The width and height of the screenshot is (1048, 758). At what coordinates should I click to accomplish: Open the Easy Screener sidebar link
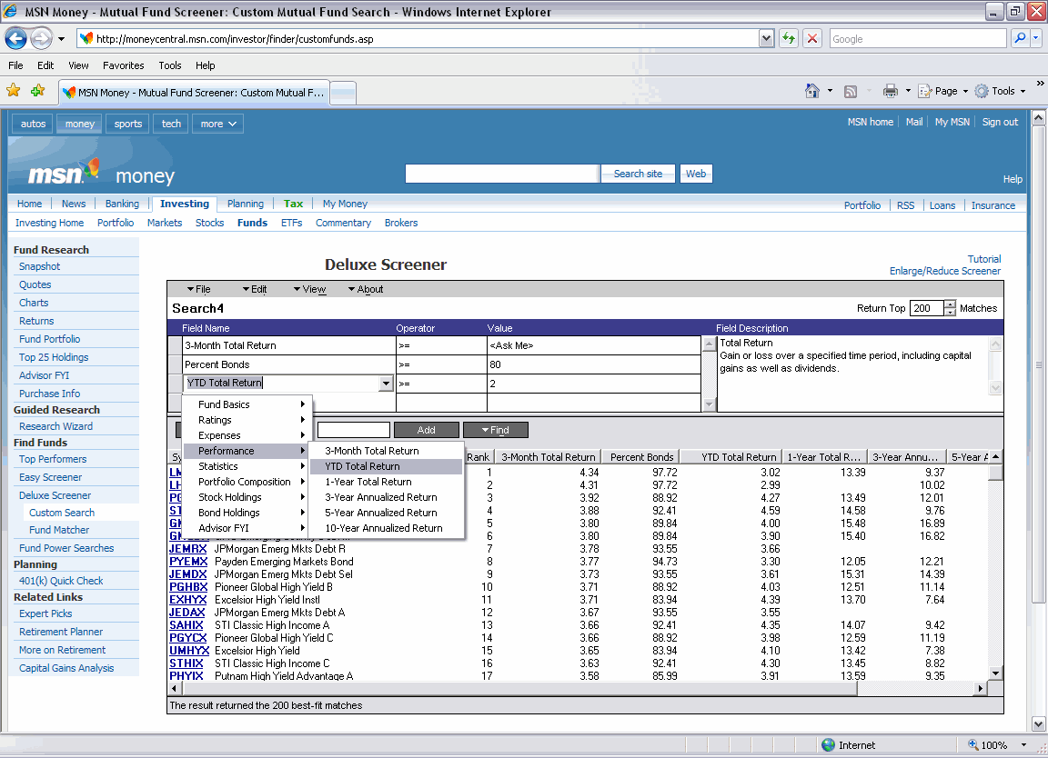click(x=50, y=477)
